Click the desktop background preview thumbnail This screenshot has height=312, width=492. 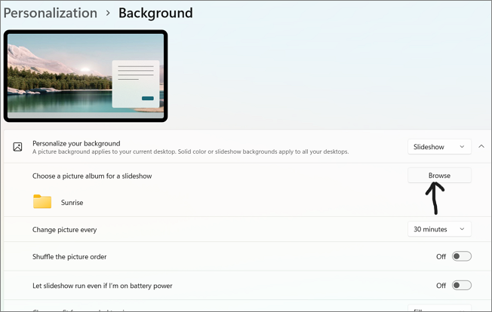[85, 76]
